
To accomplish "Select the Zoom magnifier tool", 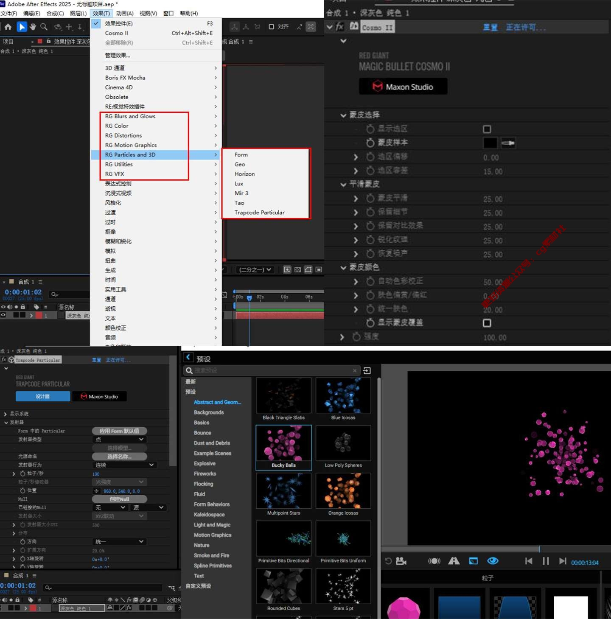I will (44, 27).
